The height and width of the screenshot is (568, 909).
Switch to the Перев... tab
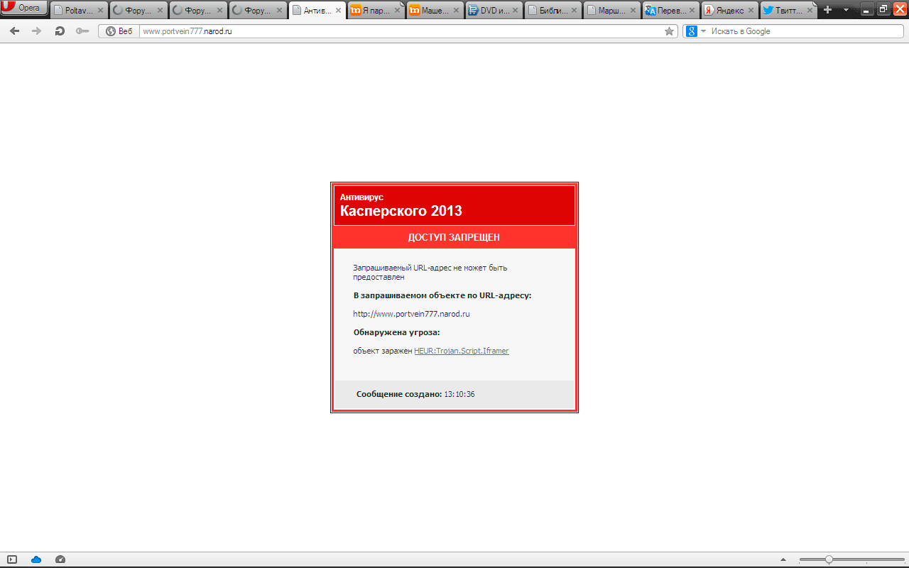[672, 11]
